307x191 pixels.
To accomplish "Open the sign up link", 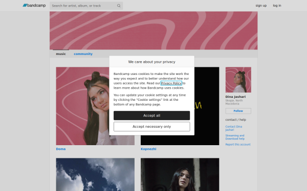I will [x=261, y=6].
